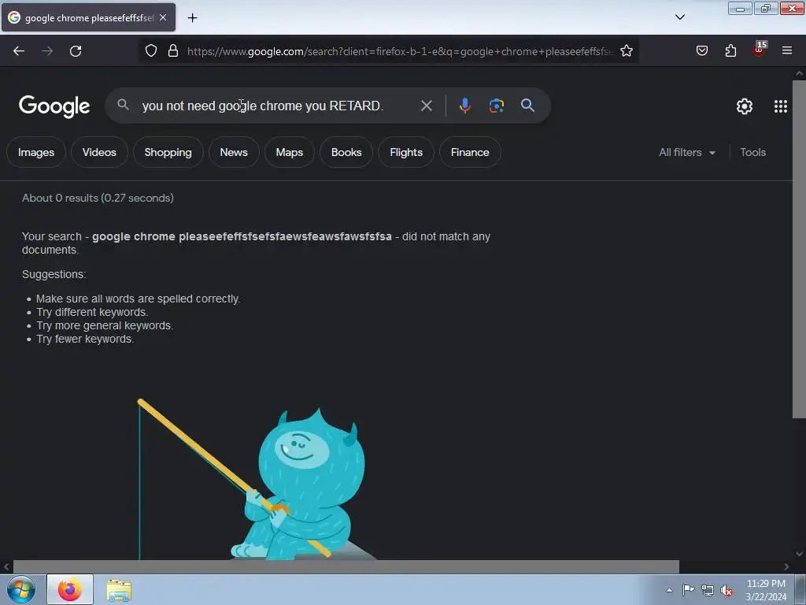Click the Google logo
The height and width of the screenshot is (605, 806).
[x=54, y=106]
